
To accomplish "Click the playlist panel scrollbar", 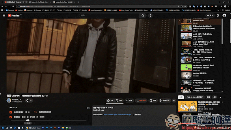I will coord(222,32).
